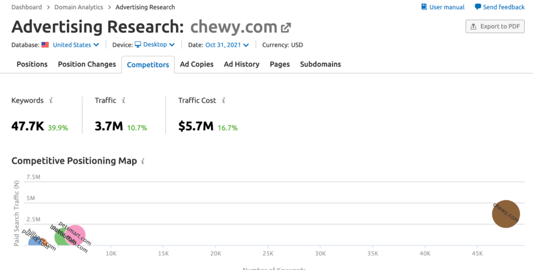Navigate to the Dashboard breadcrumb link
Viewport: 533px width, 270px height.
pyautogui.click(x=27, y=7)
